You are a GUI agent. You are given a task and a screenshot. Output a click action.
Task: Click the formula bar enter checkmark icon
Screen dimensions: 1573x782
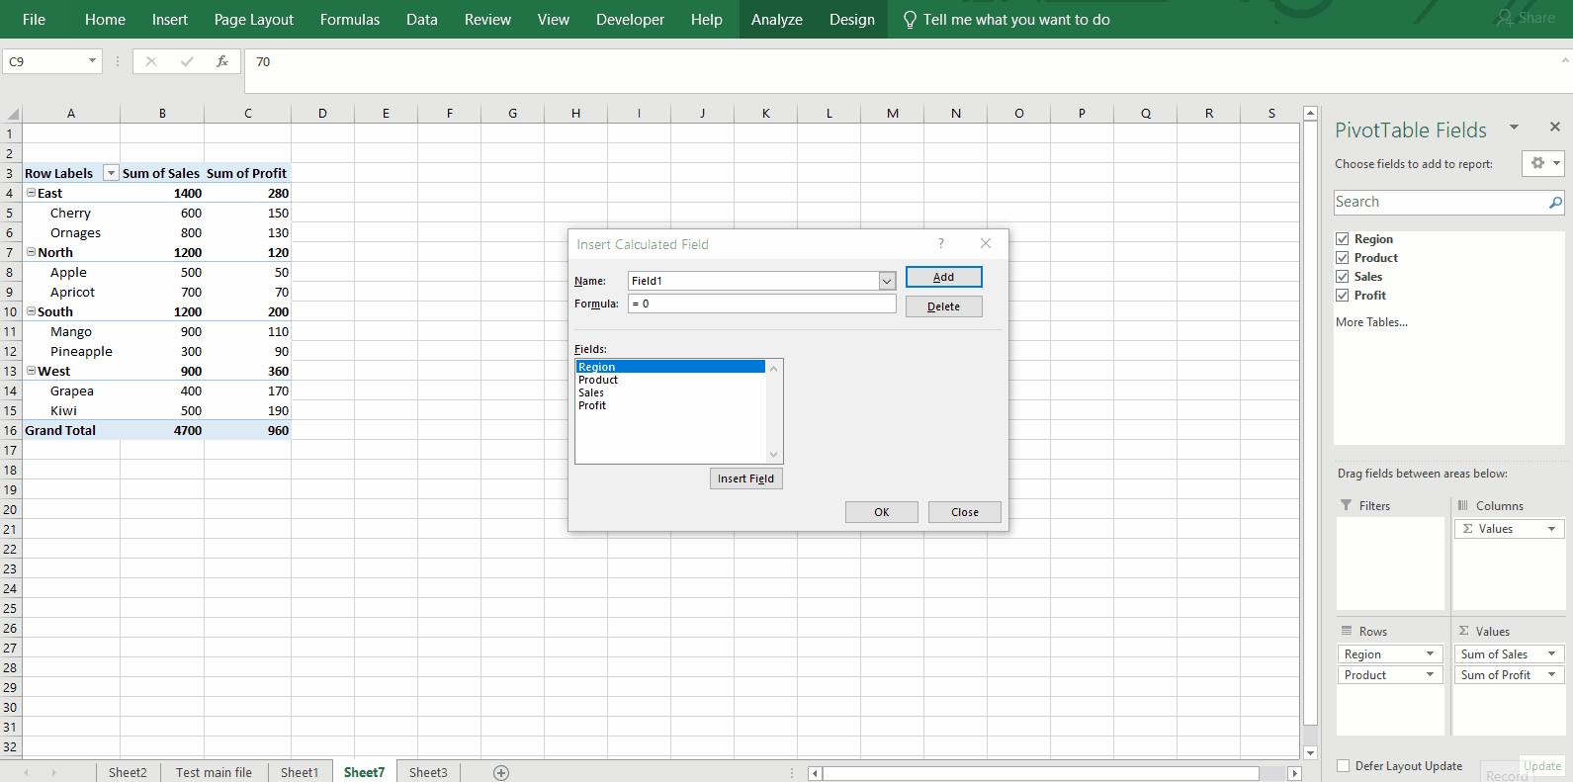[x=187, y=61]
